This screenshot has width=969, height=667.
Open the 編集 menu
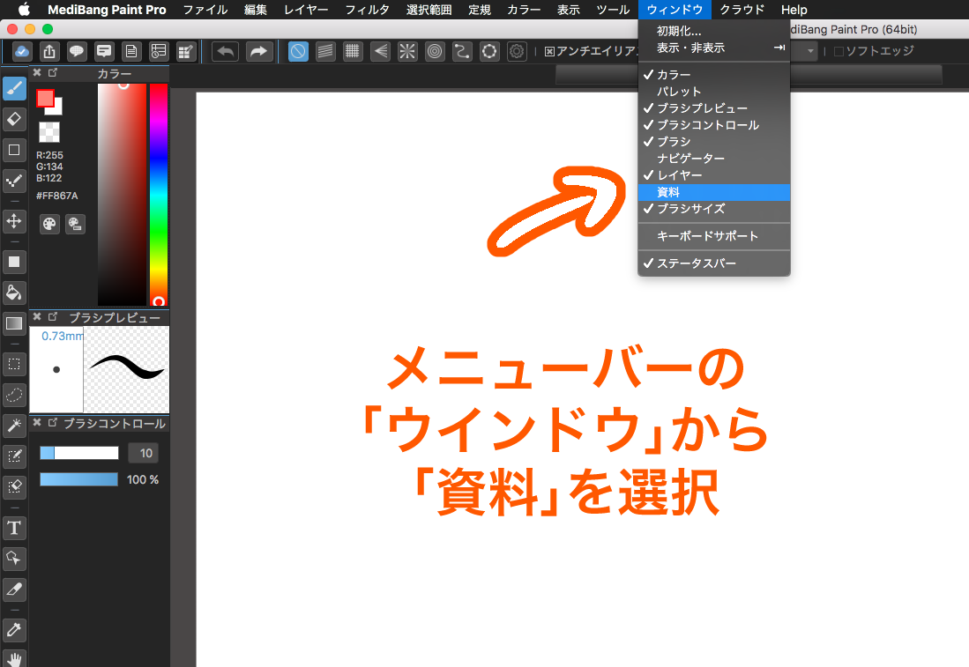255,10
